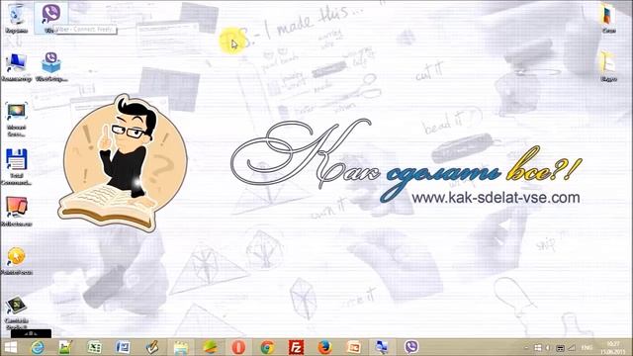Image resolution: width=633 pixels, height=356 pixels.
Task: Select the Computer desktop icon
Action: [x=16, y=67]
